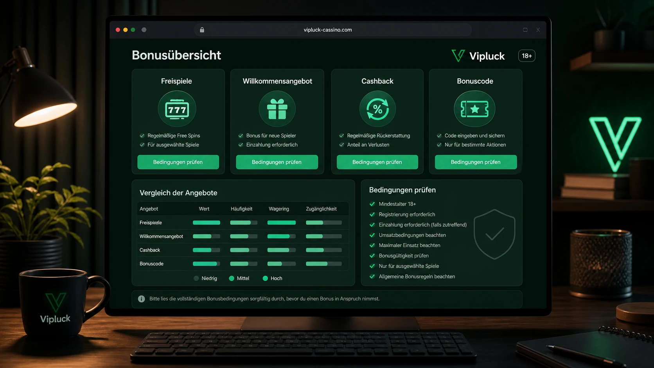The width and height of the screenshot is (654, 368).
Task: Select the Niedrig legend dot
Action: click(x=196, y=278)
